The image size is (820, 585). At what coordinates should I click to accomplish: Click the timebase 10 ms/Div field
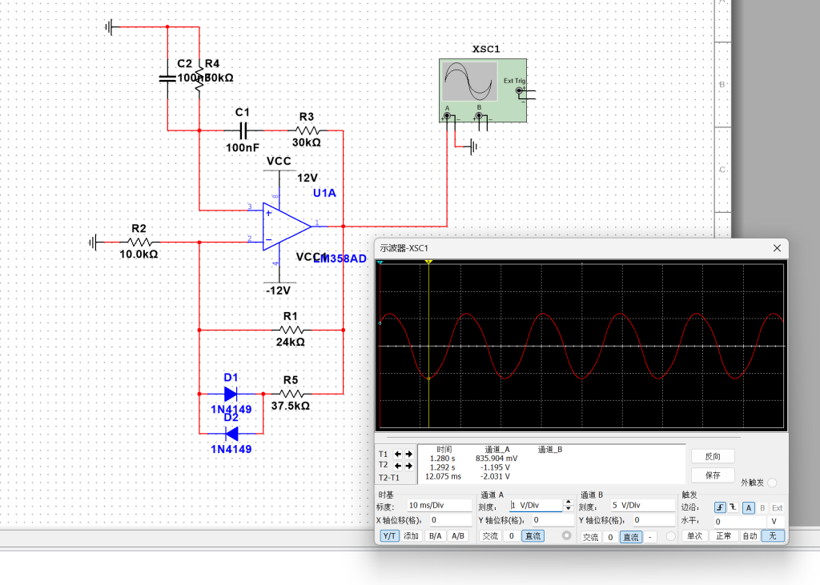pyautogui.click(x=439, y=506)
